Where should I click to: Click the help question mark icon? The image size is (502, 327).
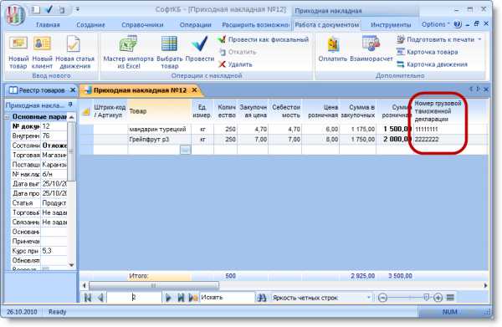[x=458, y=24]
